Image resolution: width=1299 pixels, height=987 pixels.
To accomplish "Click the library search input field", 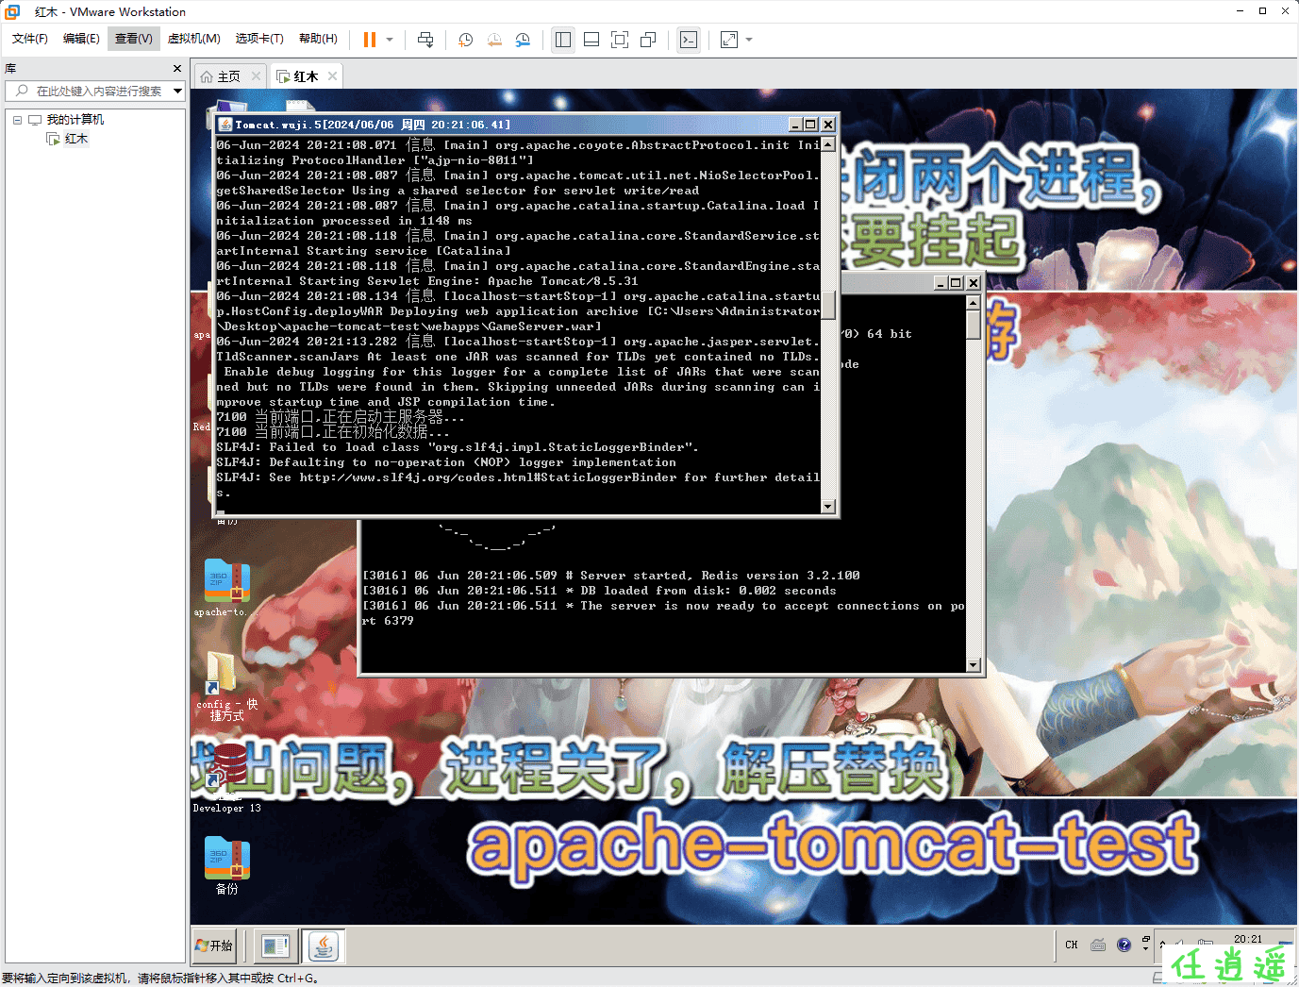I will [x=95, y=91].
